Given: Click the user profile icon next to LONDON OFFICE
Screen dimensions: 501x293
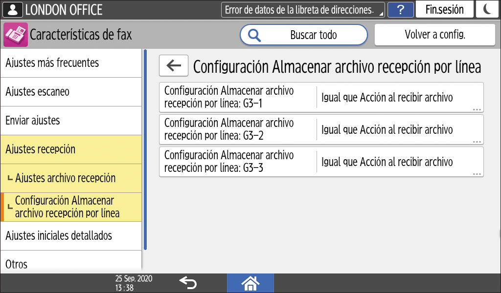Looking at the screenshot, I should [x=12, y=10].
